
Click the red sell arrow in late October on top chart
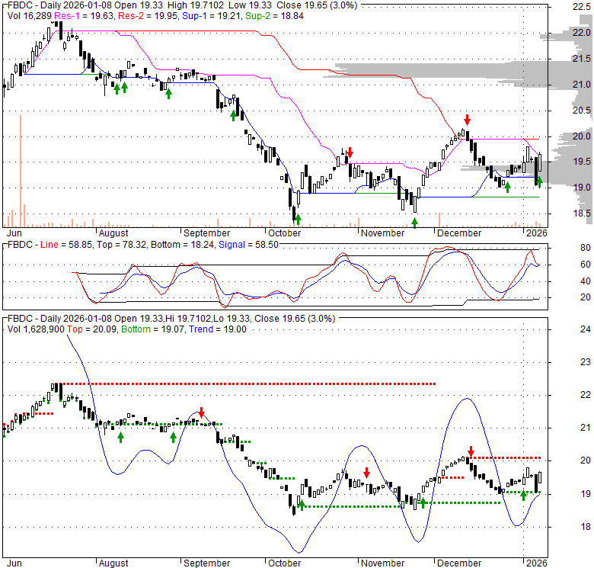(x=350, y=152)
